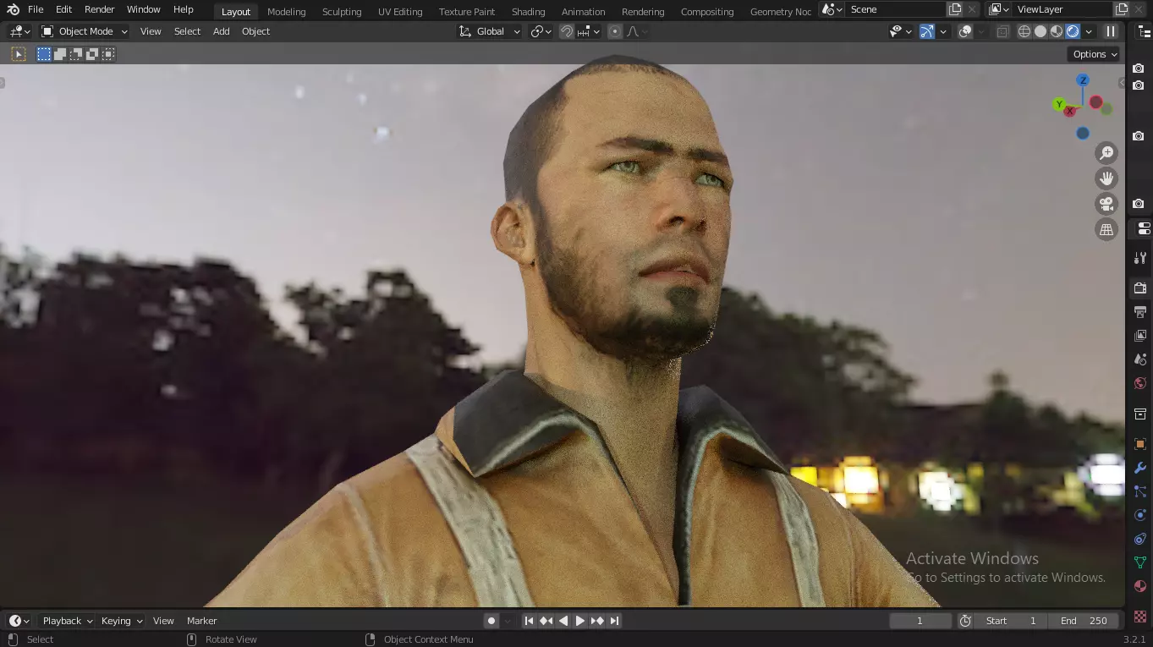Open the snapping options dropdown
Viewport: 1153px width, 647px height.
pyautogui.click(x=589, y=31)
